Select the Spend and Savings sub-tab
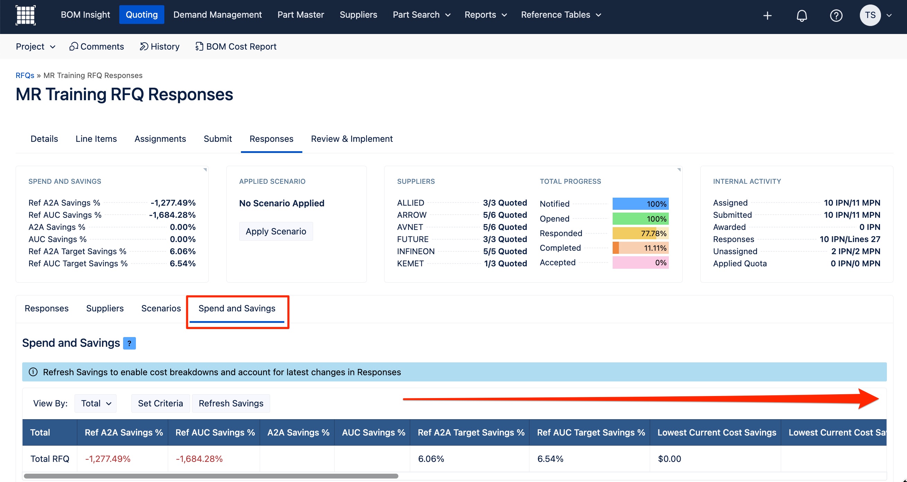The width and height of the screenshot is (907, 482). pos(237,308)
